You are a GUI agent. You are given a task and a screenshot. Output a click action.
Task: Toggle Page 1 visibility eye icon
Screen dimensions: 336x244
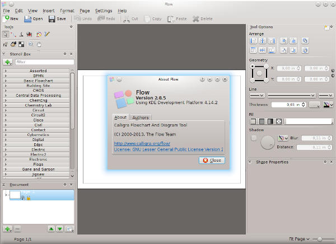tap(23, 198)
